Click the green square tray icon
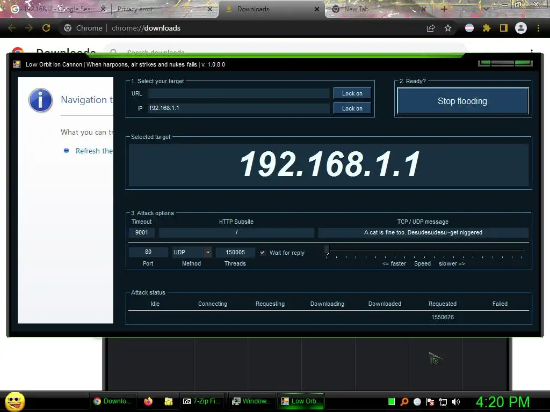The image size is (550, 412). tap(392, 401)
